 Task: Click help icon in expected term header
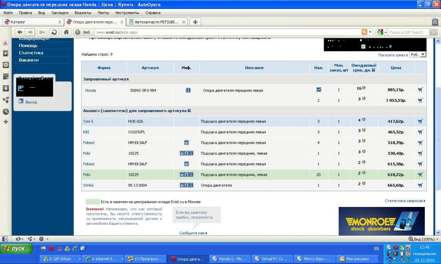click(x=373, y=70)
